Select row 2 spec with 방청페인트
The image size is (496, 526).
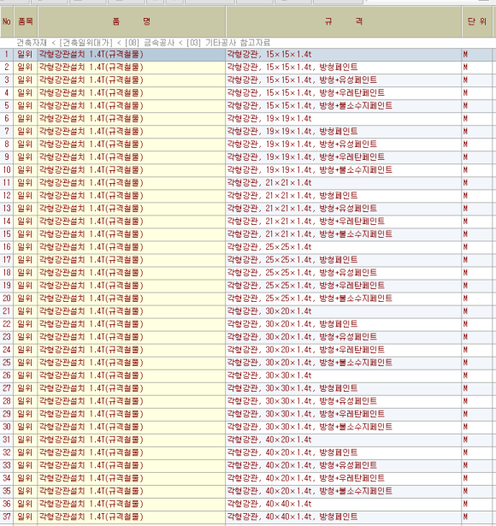point(292,67)
